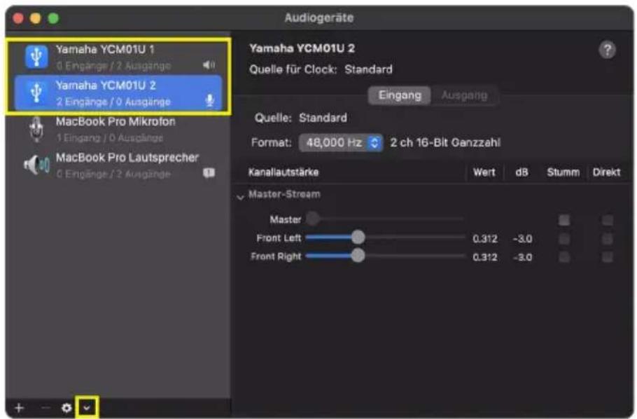Click the Front Left value 0.312

pyautogui.click(x=485, y=239)
